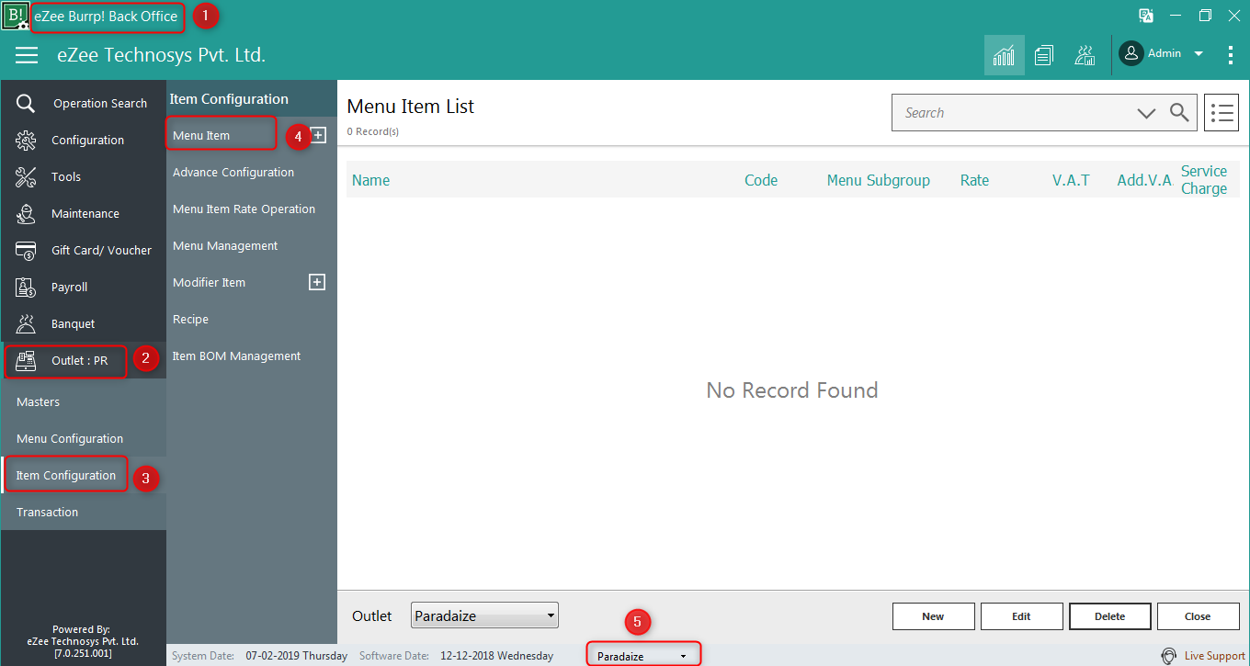
Task: Click the Edit button
Action: [1021, 616]
